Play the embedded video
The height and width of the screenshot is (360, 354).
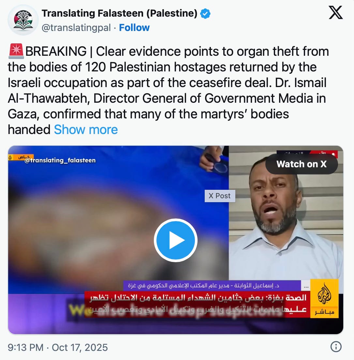(x=176, y=240)
